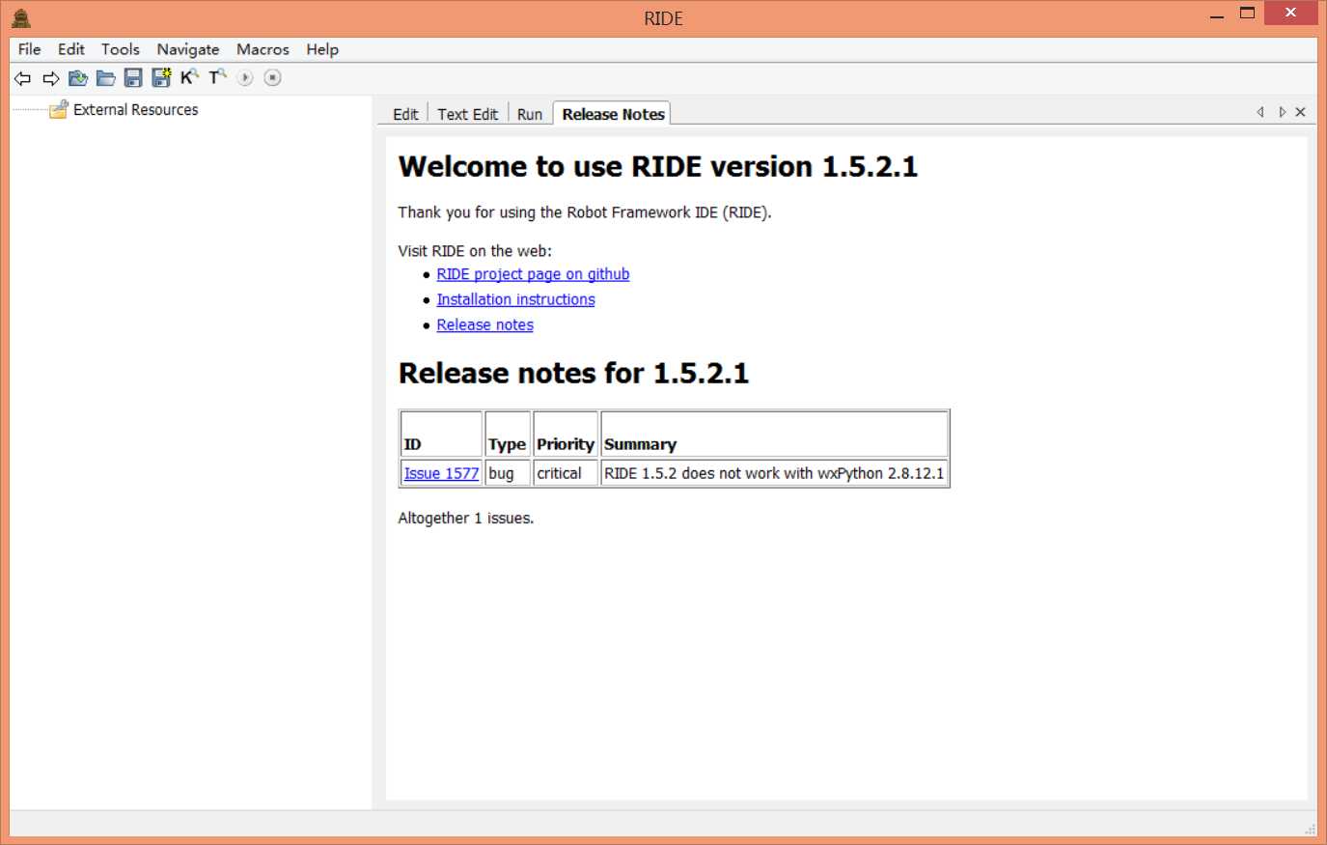
Task: Click 'Thank you for using' sentence
Action: tap(585, 212)
